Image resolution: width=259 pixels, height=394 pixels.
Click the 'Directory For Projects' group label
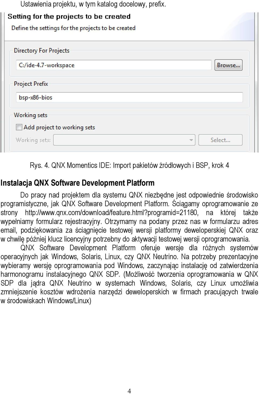click(42, 51)
